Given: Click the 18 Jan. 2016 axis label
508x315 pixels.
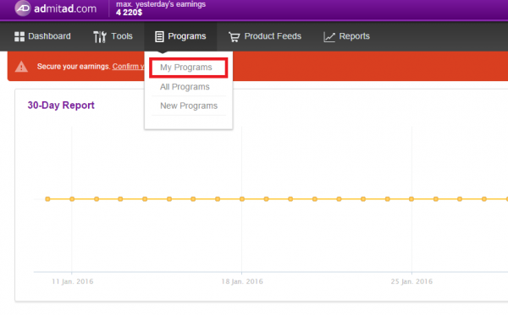Looking at the screenshot, I should coord(242,281).
